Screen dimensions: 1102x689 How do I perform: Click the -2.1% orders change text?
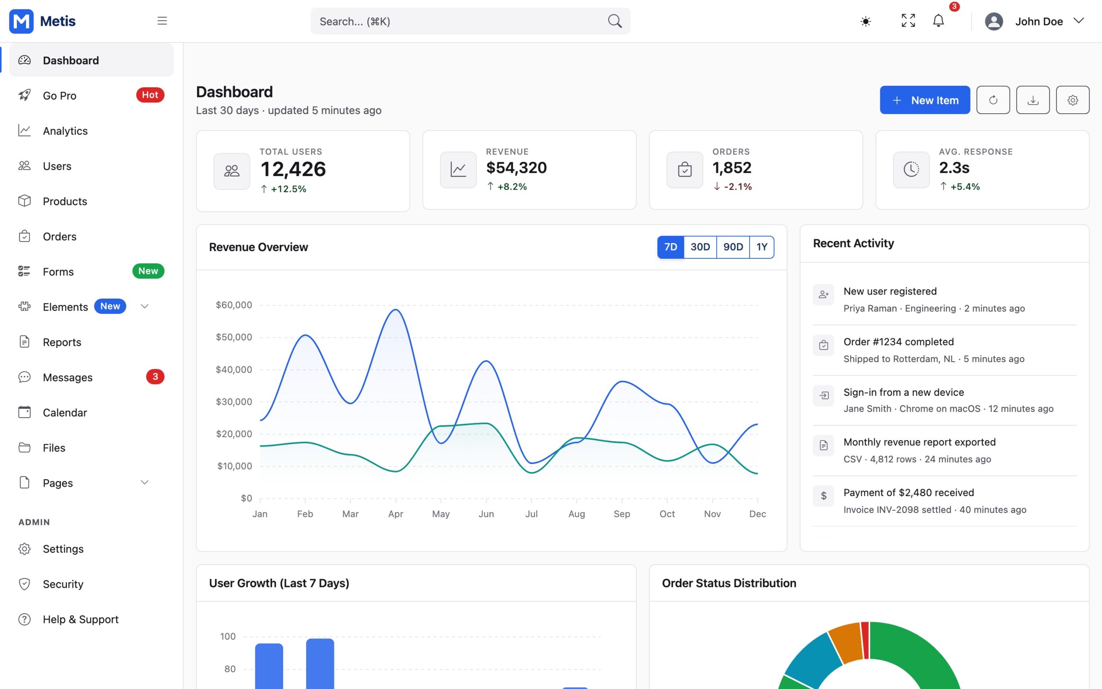(738, 187)
